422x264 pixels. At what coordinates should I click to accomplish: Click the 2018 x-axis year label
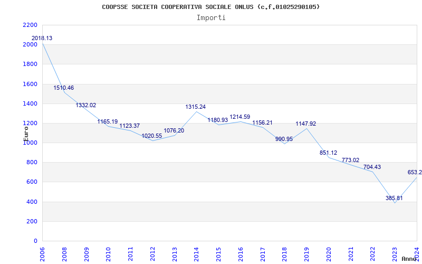point(284,254)
